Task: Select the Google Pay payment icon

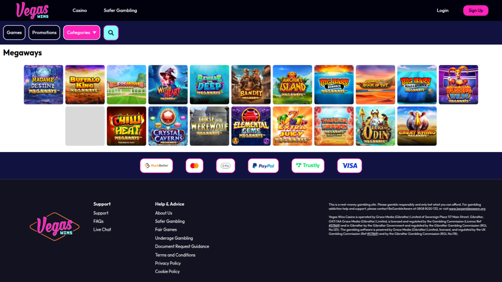Action: pyautogui.click(x=225, y=166)
